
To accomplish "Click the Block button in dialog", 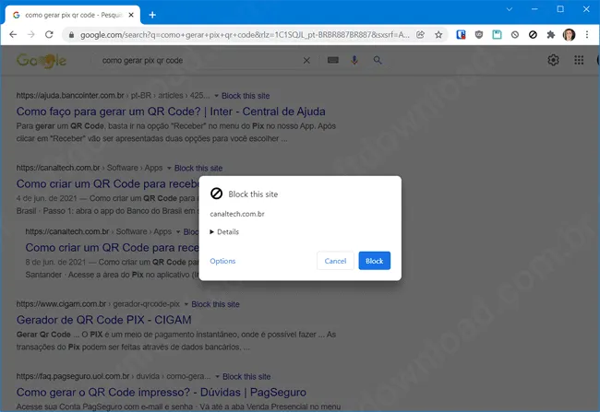I will (x=374, y=261).
